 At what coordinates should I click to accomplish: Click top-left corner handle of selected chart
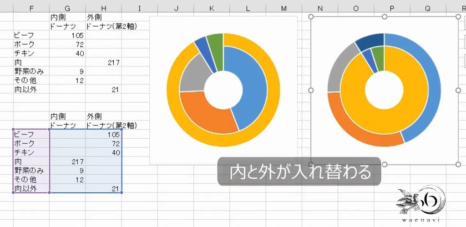tap(311, 17)
